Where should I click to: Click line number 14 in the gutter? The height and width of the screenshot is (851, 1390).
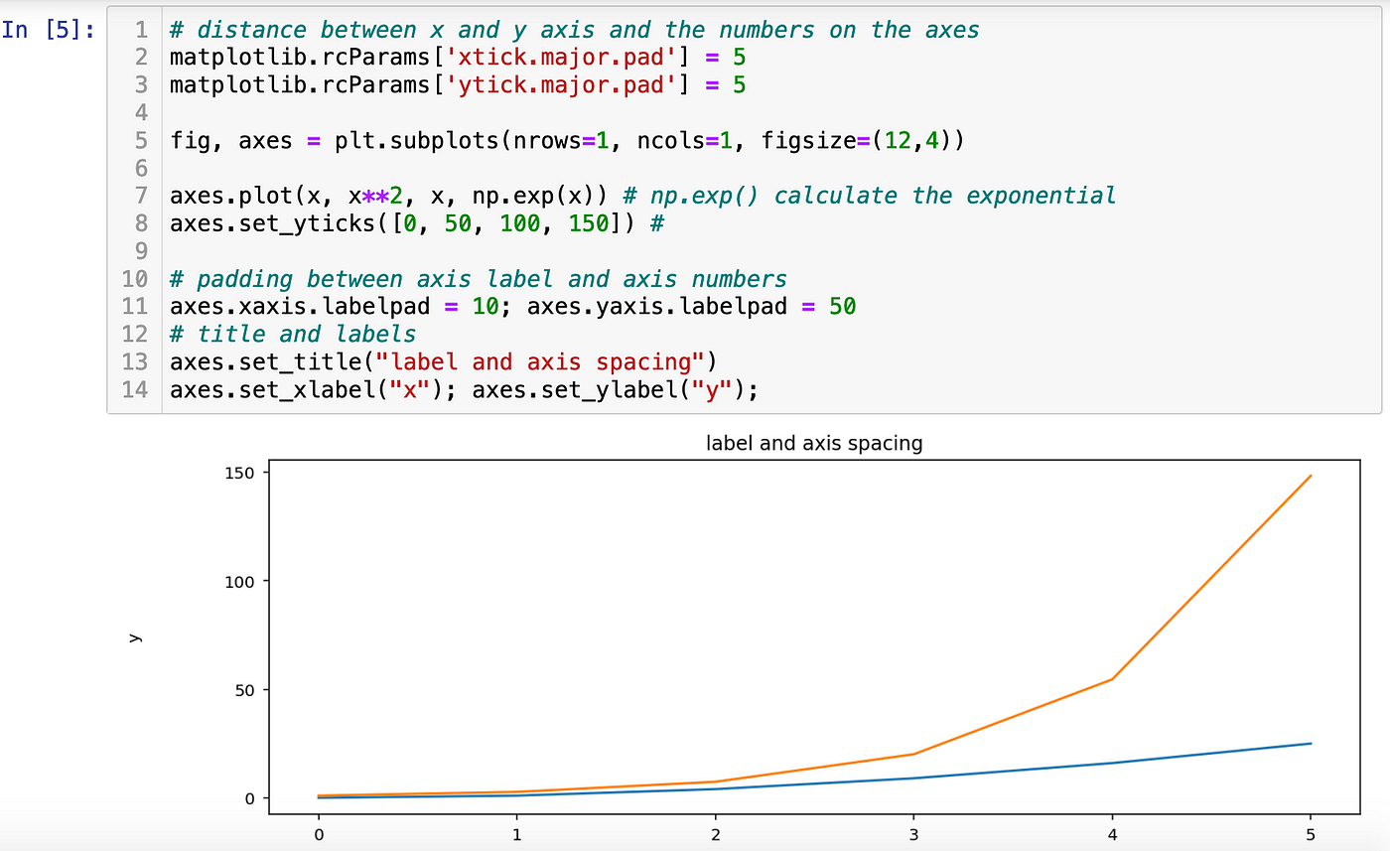click(x=134, y=389)
